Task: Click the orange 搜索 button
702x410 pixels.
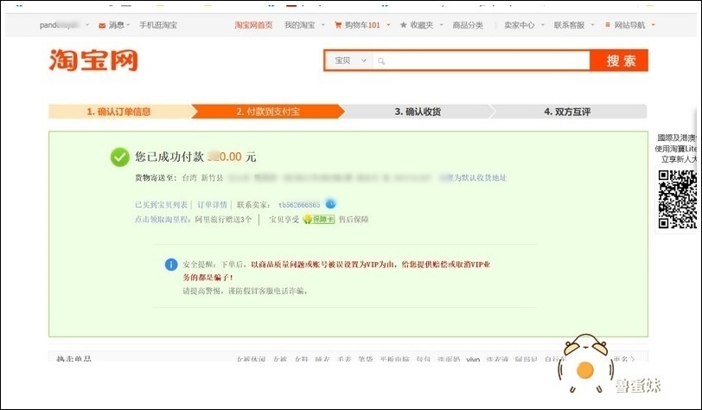Action: 619,61
